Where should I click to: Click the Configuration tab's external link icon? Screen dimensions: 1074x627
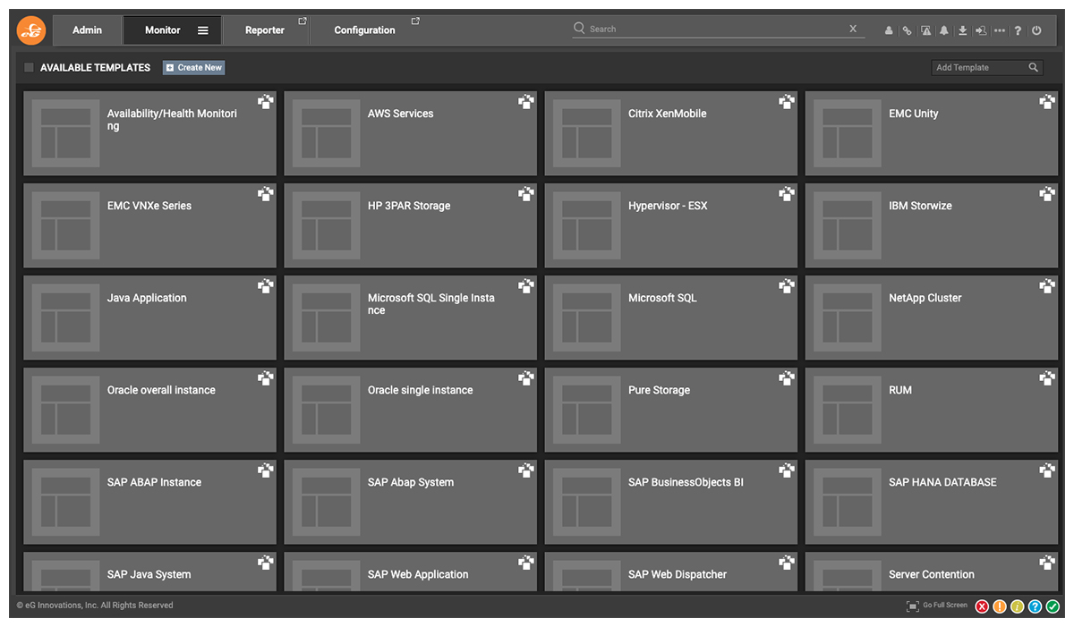tap(415, 21)
